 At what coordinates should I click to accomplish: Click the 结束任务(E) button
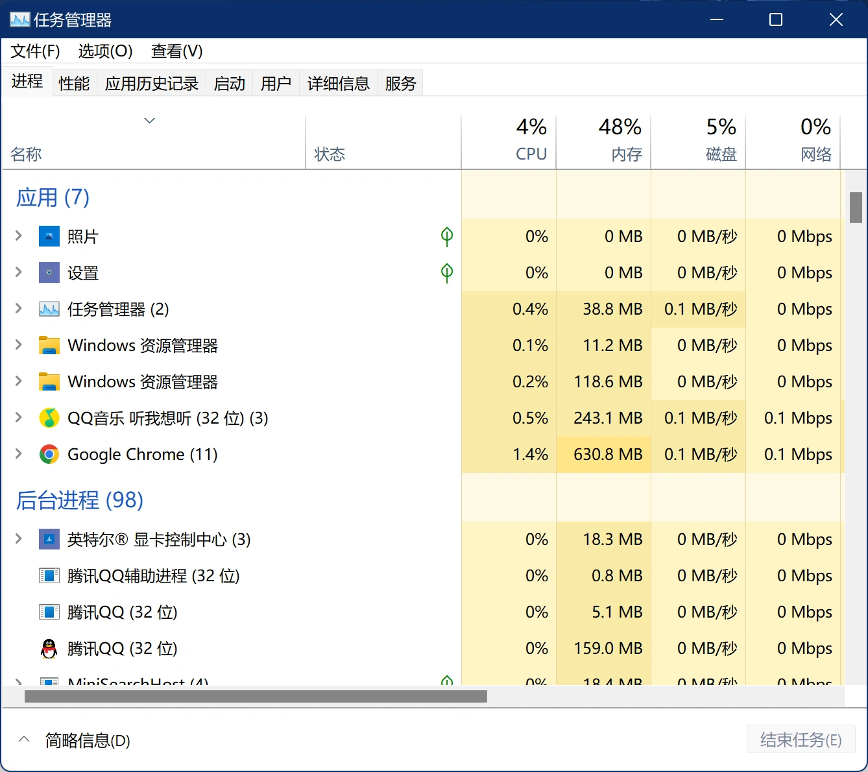tap(801, 740)
